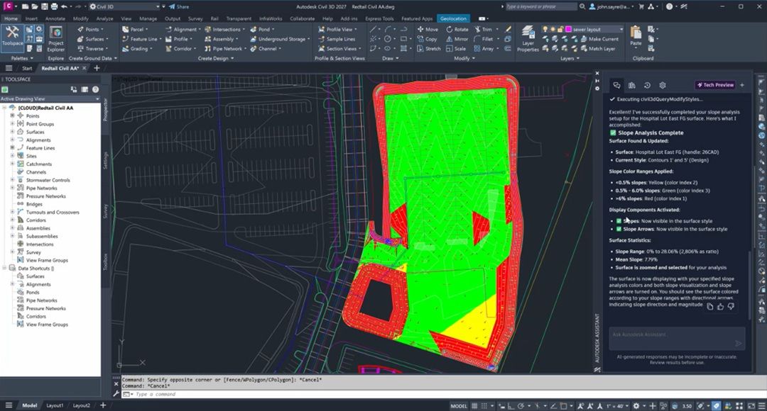This screenshot has height=411, width=767.
Task: Switch to the Geolocation tab
Action: (453, 18)
